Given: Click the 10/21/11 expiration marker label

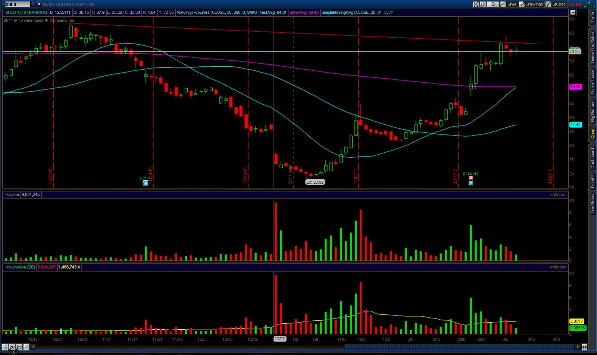Looking at the screenshot, I should pos(50,176).
